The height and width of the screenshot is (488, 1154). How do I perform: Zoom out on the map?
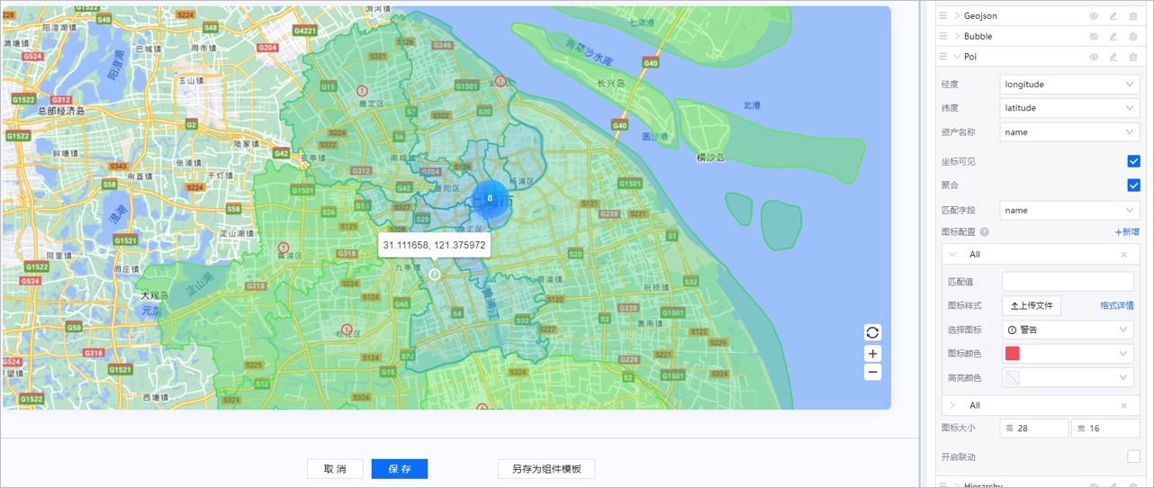[872, 372]
